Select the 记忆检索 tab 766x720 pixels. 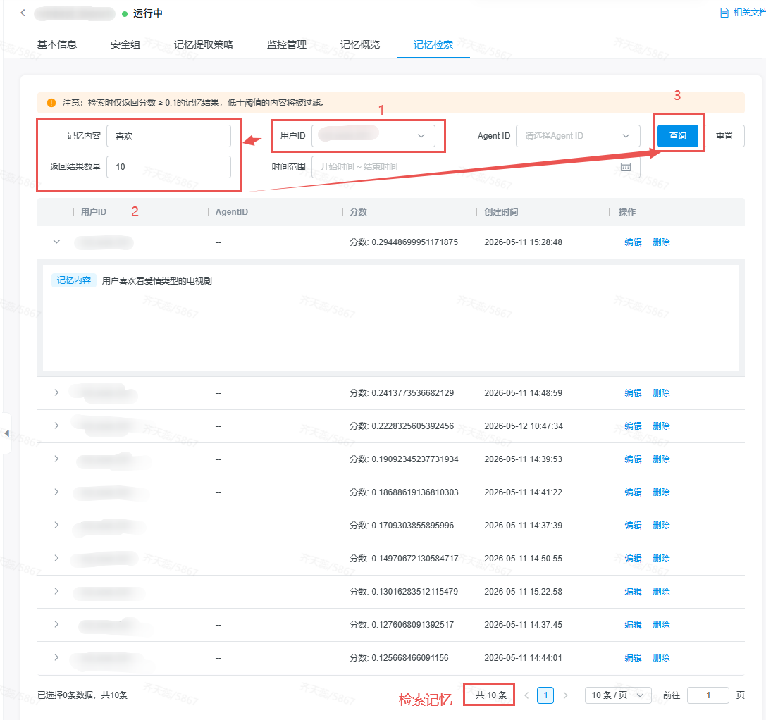(433, 44)
